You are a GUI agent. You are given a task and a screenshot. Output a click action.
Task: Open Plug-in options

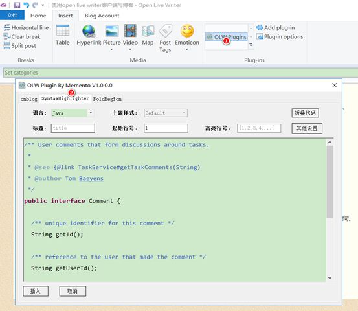tap(280, 36)
